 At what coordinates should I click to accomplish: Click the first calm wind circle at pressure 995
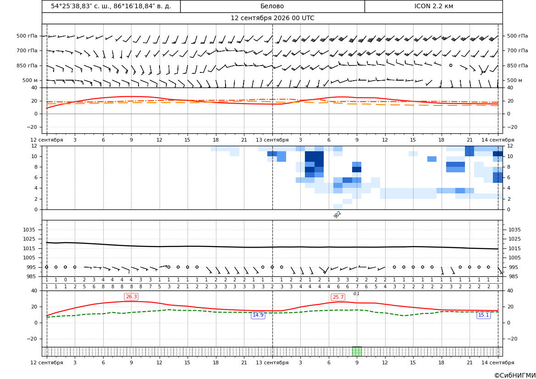coord(47,267)
